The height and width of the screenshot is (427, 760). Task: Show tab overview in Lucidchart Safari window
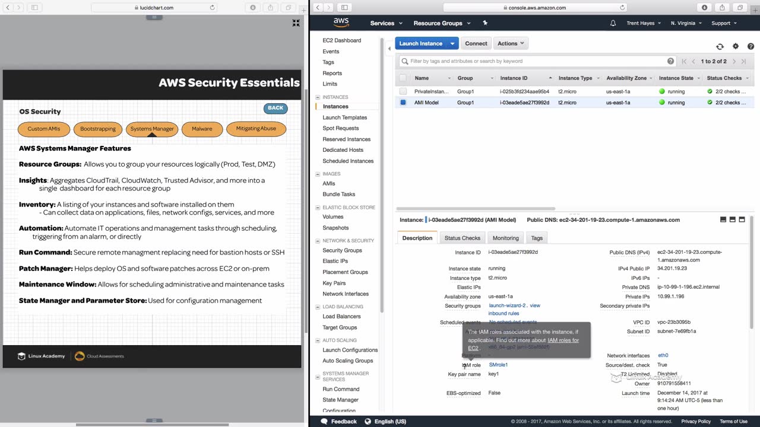[289, 8]
